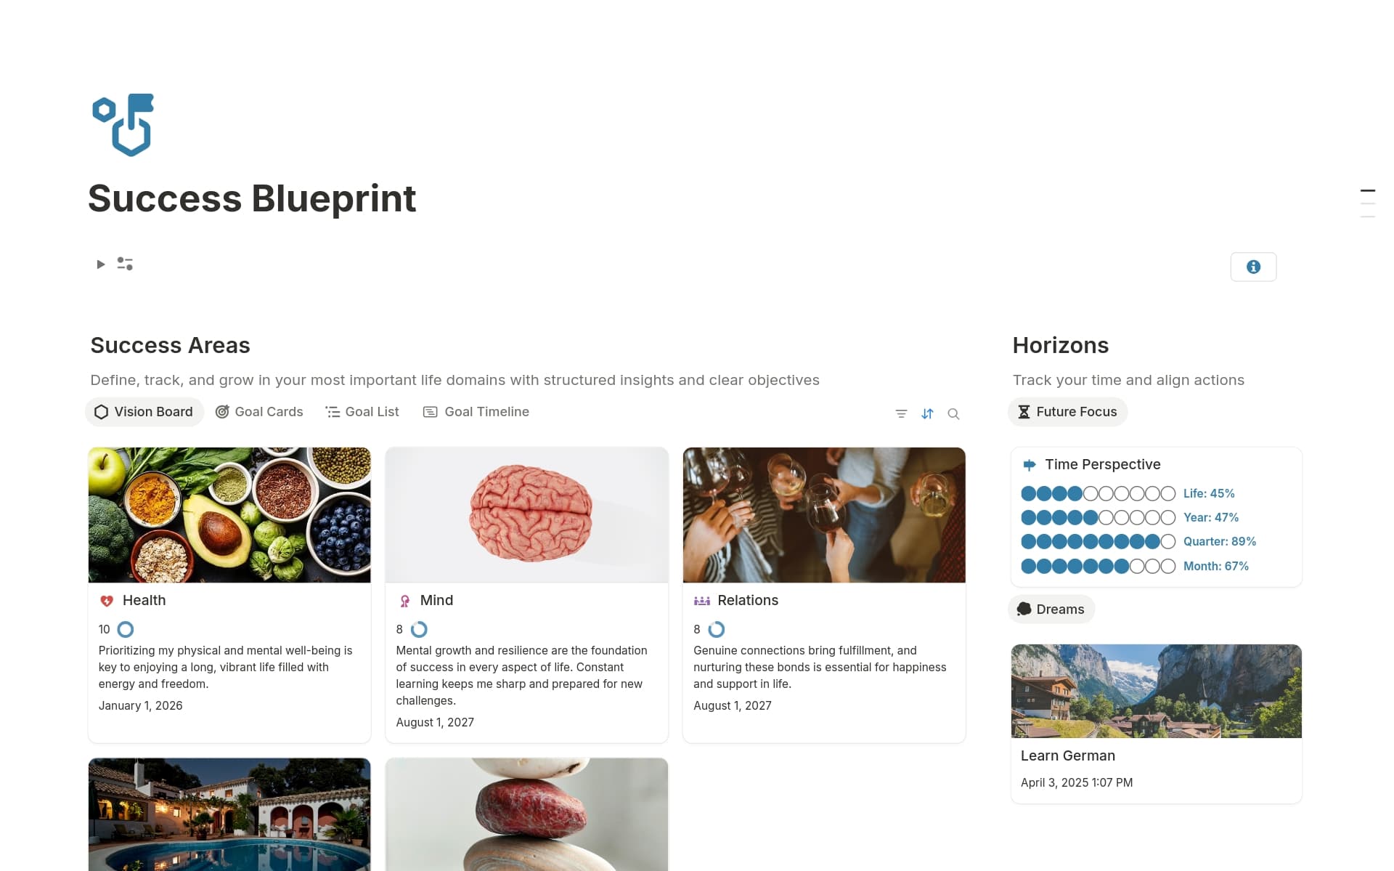The image size is (1394, 871).
Task: Click the arrow icon beside Time Perspective
Action: pos(1029,464)
